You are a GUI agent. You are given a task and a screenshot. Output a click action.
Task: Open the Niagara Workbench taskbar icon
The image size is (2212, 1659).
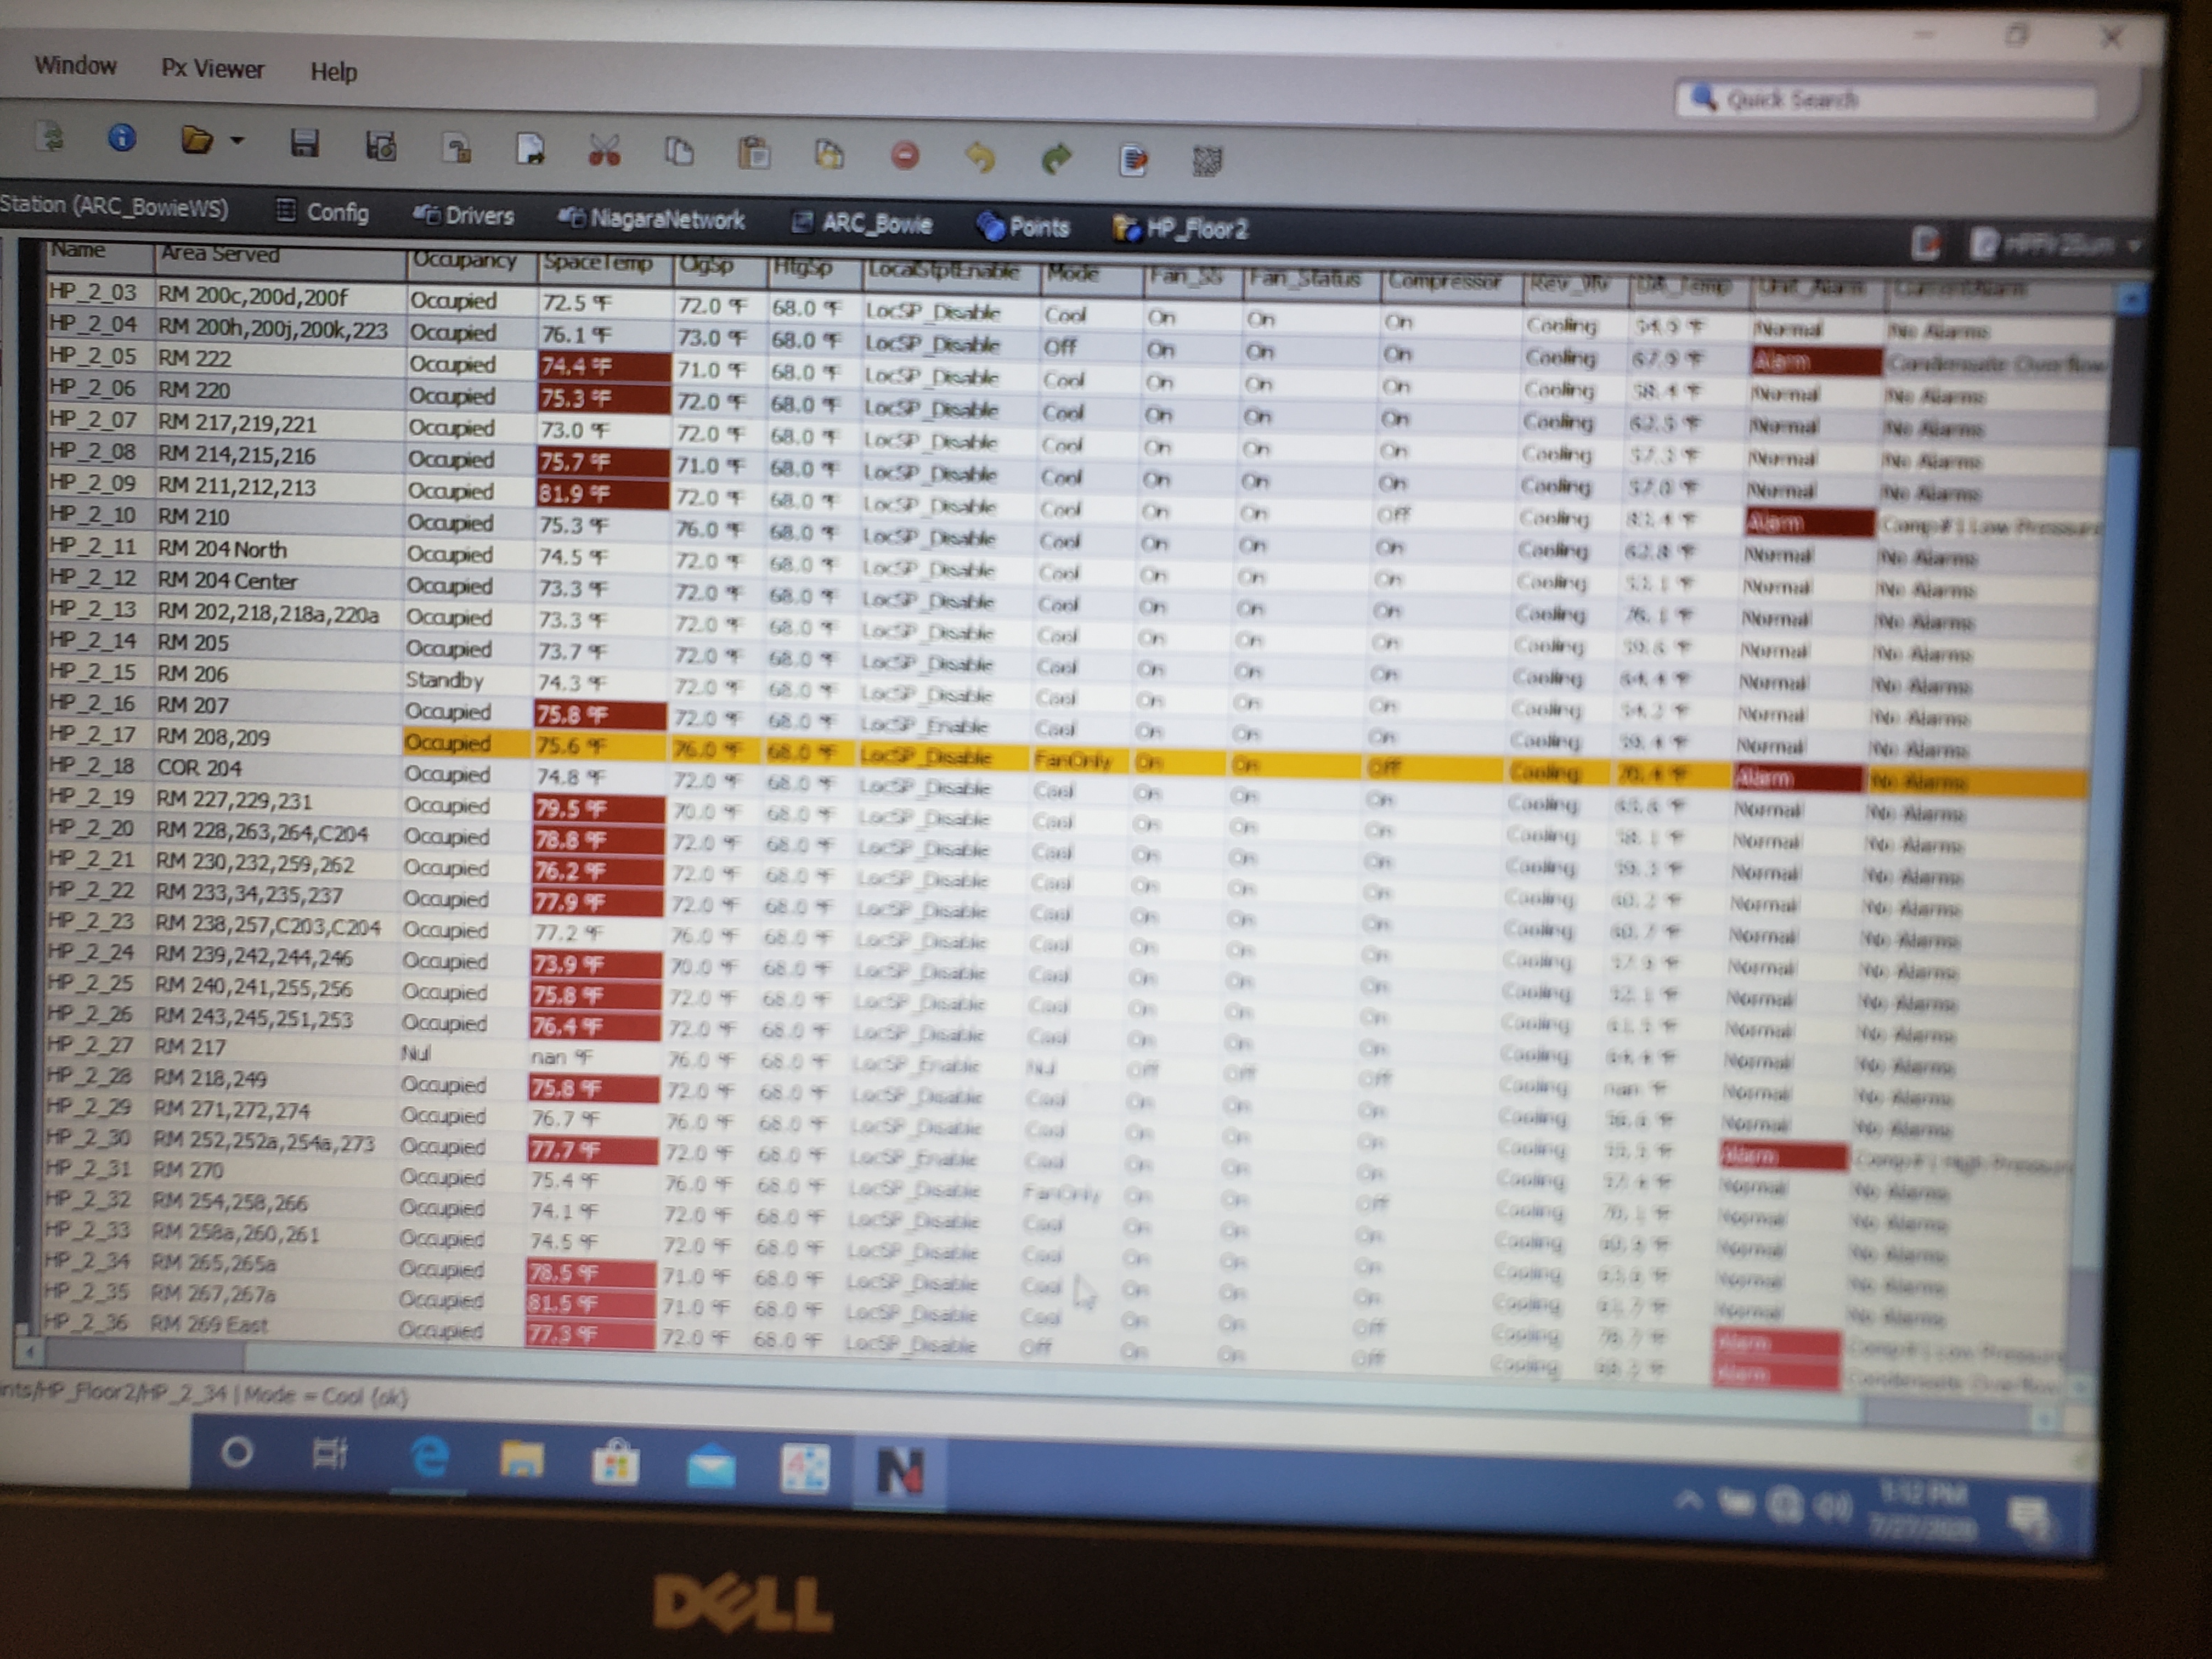[899, 1470]
